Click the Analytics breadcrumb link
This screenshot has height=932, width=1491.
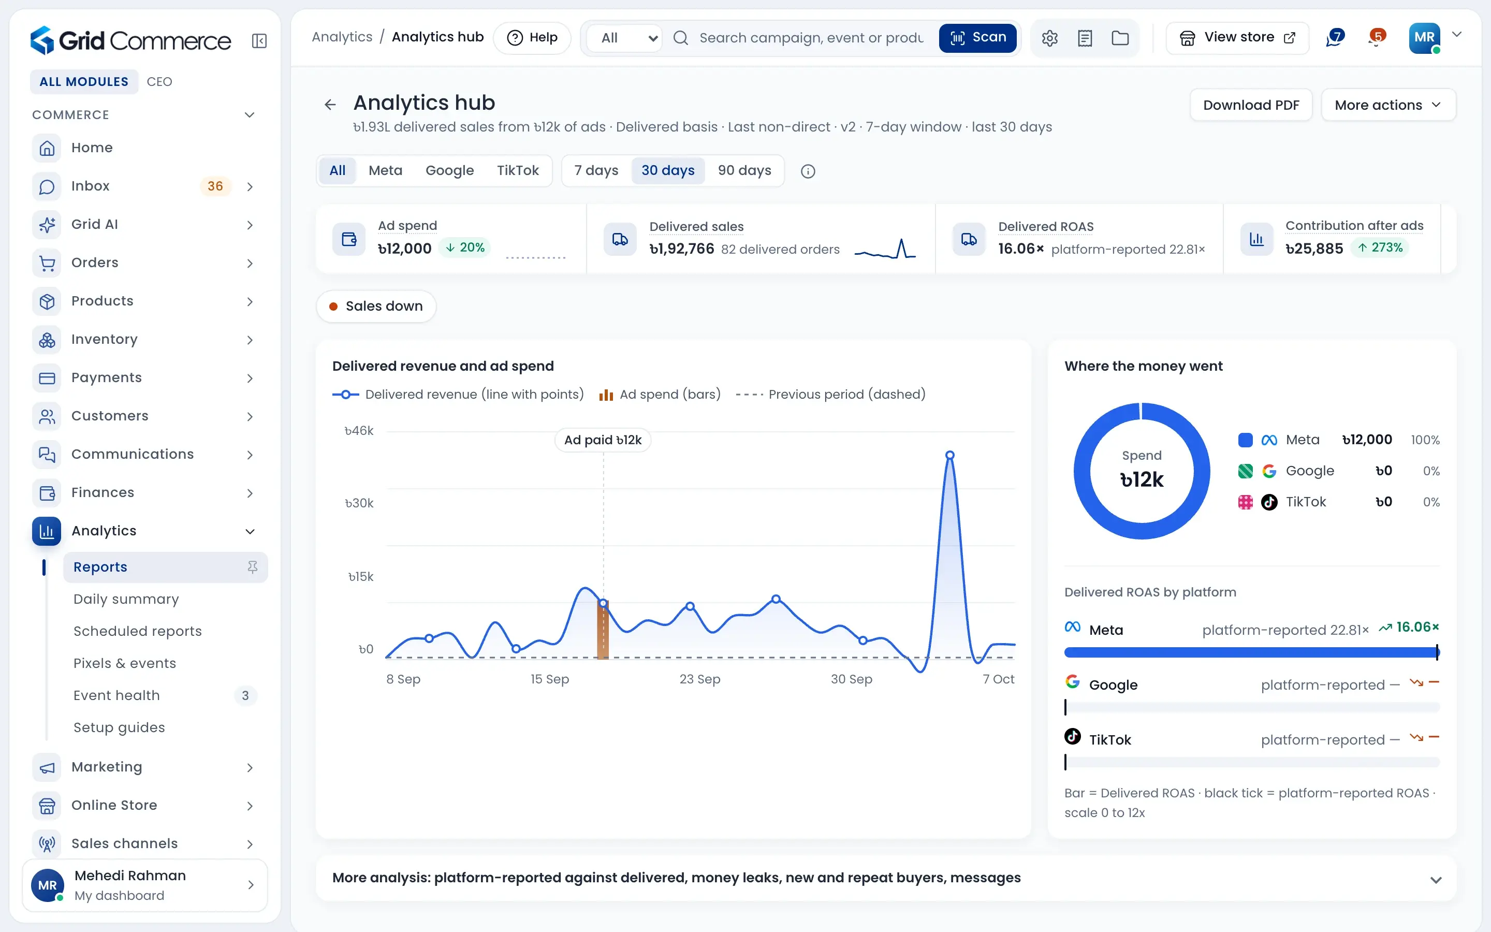click(x=342, y=37)
